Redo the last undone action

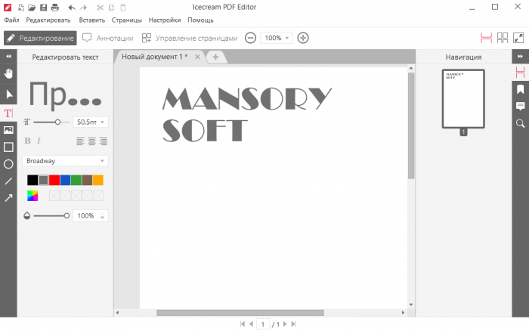(83, 8)
